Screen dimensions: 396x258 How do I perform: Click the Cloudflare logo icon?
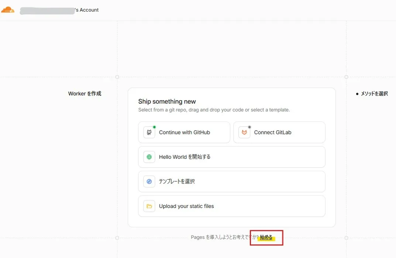coord(8,10)
